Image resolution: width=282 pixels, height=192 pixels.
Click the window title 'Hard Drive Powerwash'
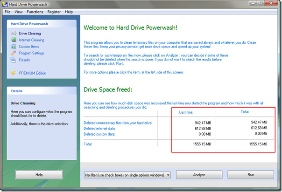pos(28,4)
